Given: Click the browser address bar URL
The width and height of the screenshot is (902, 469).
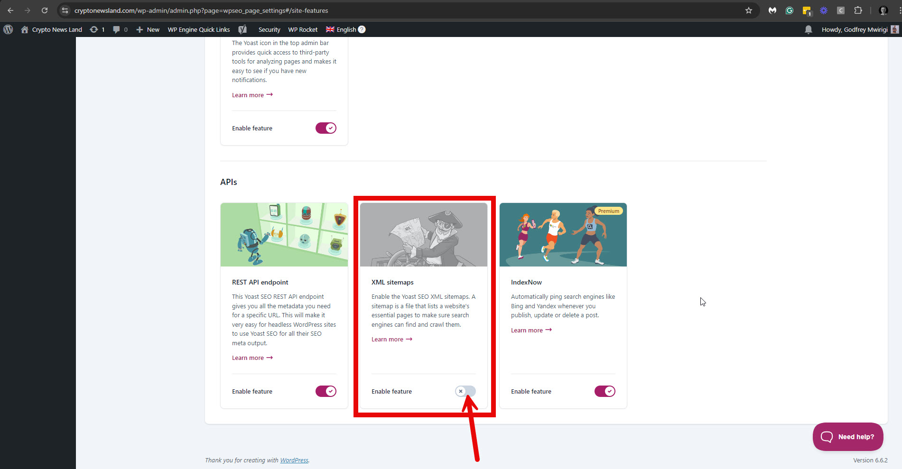Looking at the screenshot, I should click(x=201, y=10).
